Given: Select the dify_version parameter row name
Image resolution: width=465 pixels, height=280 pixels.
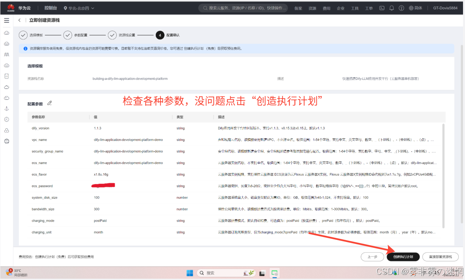Looking at the screenshot, I should tap(40, 128).
